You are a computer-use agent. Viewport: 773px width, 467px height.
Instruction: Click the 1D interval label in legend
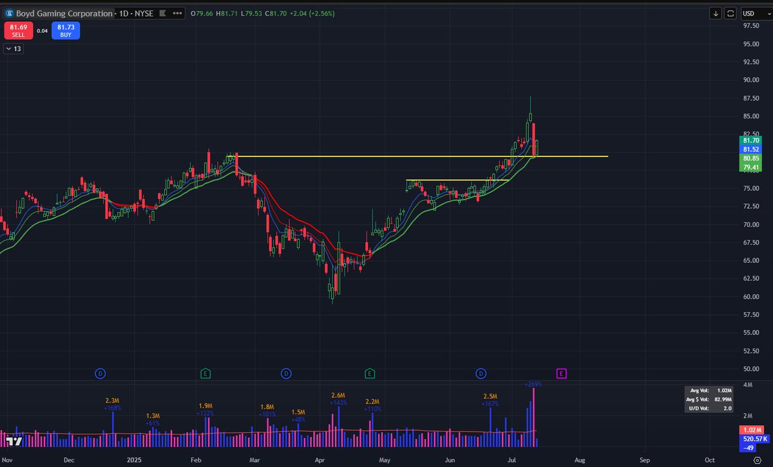(x=124, y=14)
